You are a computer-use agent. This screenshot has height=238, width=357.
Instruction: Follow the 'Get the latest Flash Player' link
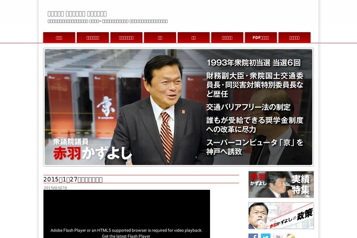coord(126,236)
